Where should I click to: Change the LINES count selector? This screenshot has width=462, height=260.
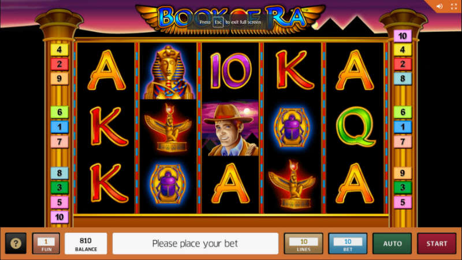(304, 243)
